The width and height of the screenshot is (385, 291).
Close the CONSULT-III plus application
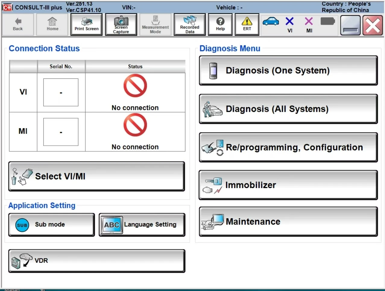pos(373,25)
